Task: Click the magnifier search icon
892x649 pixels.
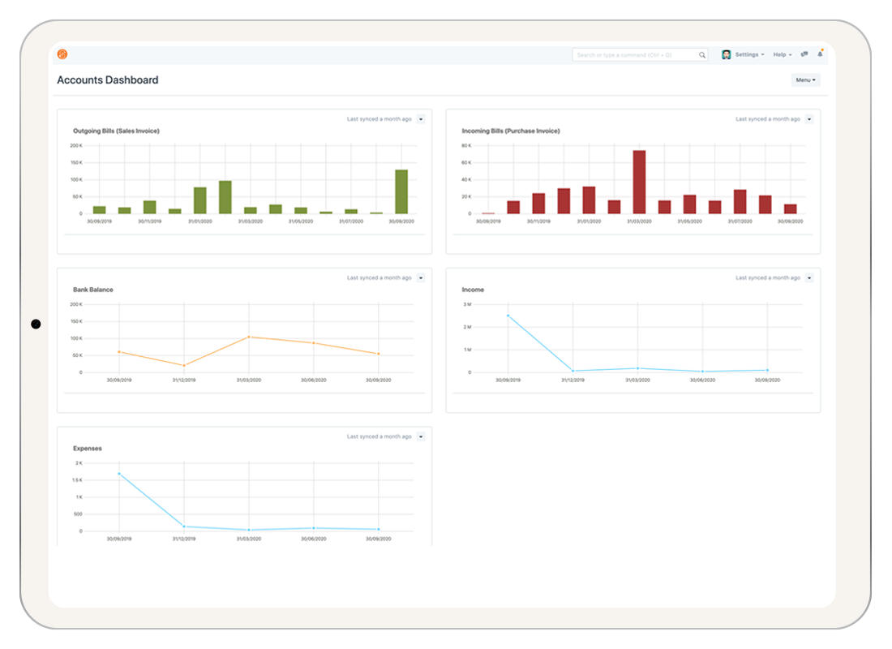Action: [702, 55]
